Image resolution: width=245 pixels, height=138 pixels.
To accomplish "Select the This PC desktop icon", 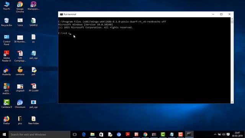I will 7,6.
